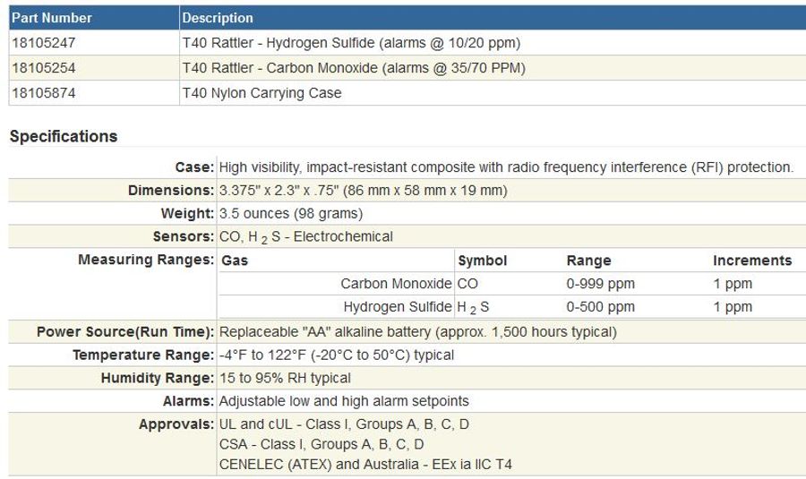This screenshot has width=806, height=479.
Task: Click the T40 Nylon Carrying Case description
Action: 262,93
